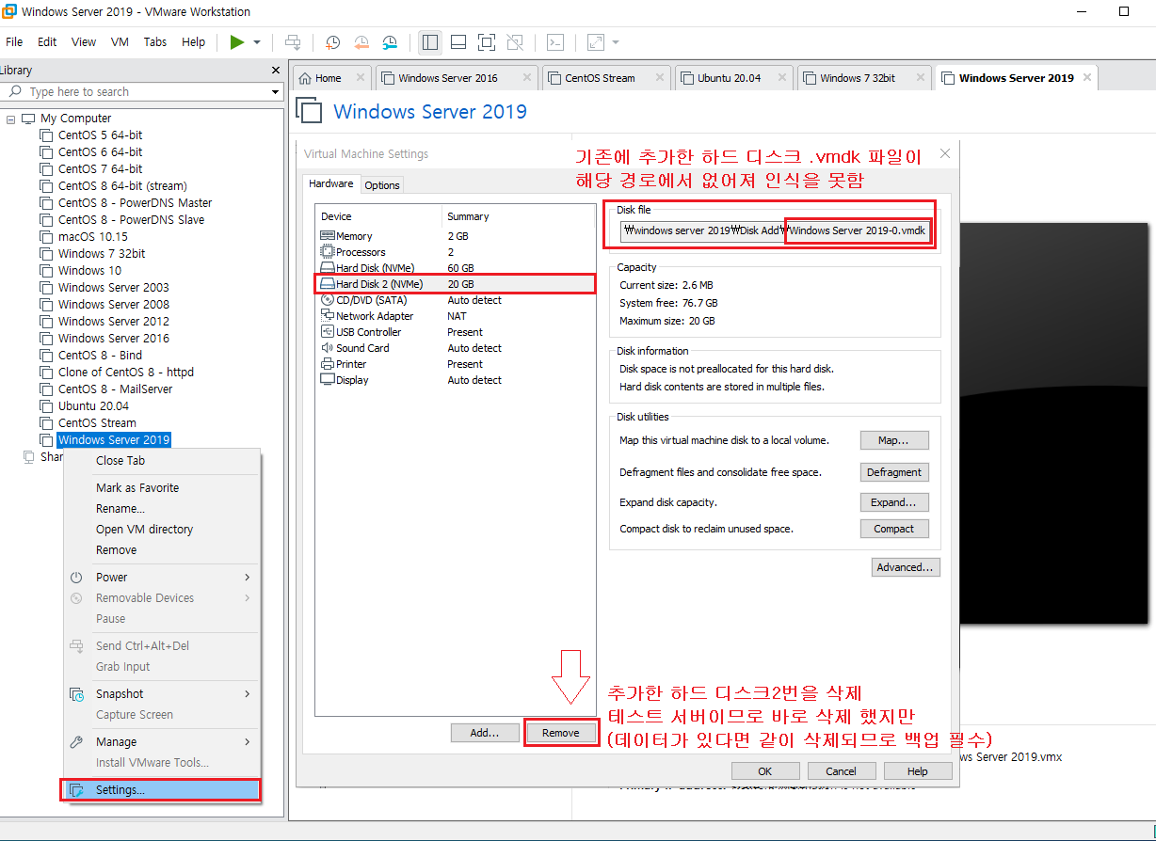Select Windows 10 in the library
The height and width of the screenshot is (841, 1156).
[89, 271]
